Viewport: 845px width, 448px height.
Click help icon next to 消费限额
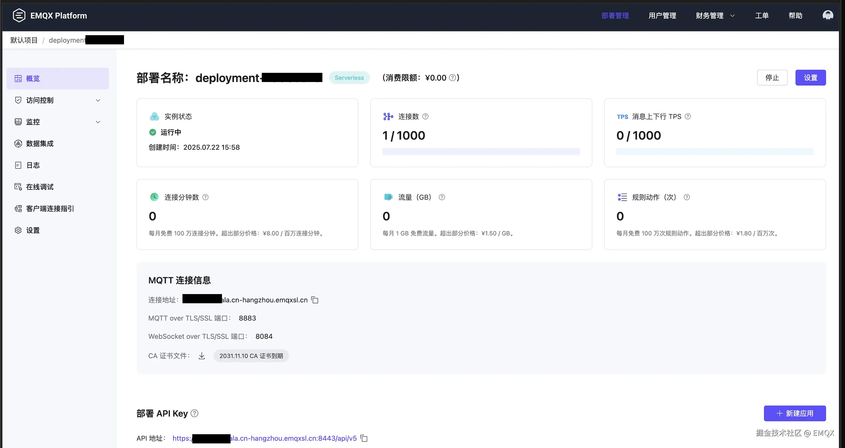tap(453, 78)
